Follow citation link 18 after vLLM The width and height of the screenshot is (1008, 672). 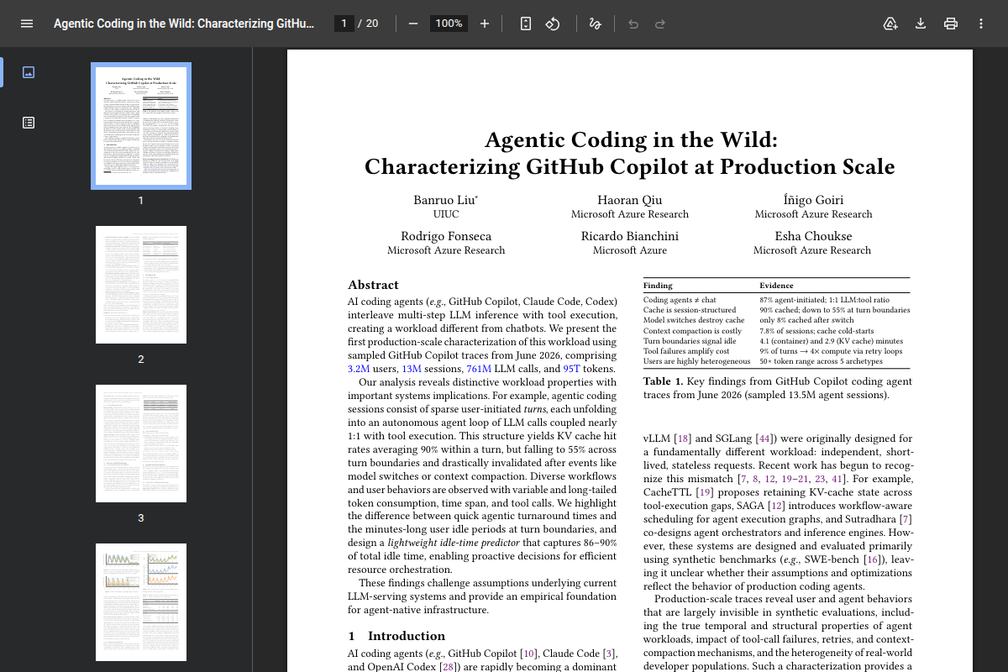point(683,438)
